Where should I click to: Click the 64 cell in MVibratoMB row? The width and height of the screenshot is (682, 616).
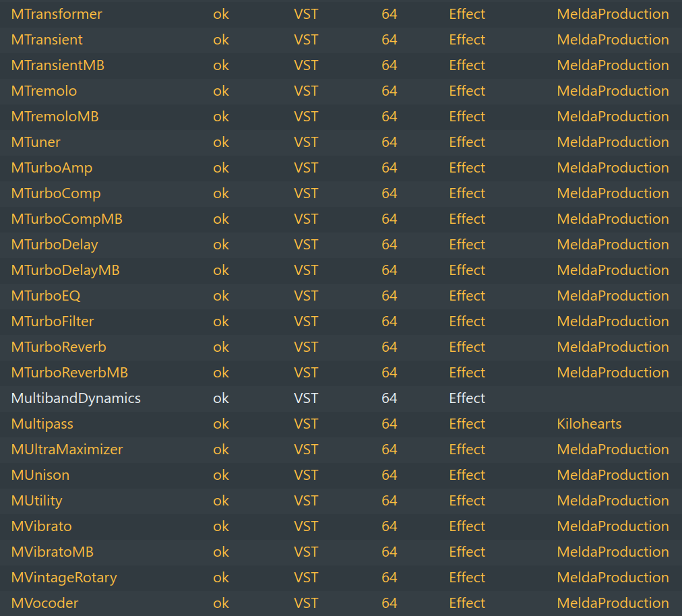(390, 553)
